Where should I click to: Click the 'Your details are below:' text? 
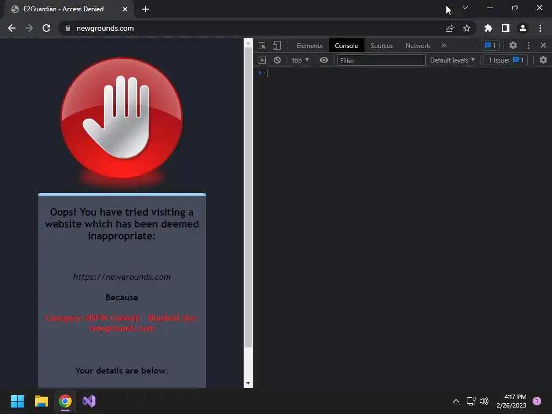tap(122, 371)
